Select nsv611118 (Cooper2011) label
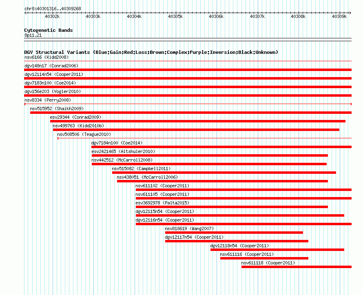This screenshot has width=363, height=295. tap(268, 263)
